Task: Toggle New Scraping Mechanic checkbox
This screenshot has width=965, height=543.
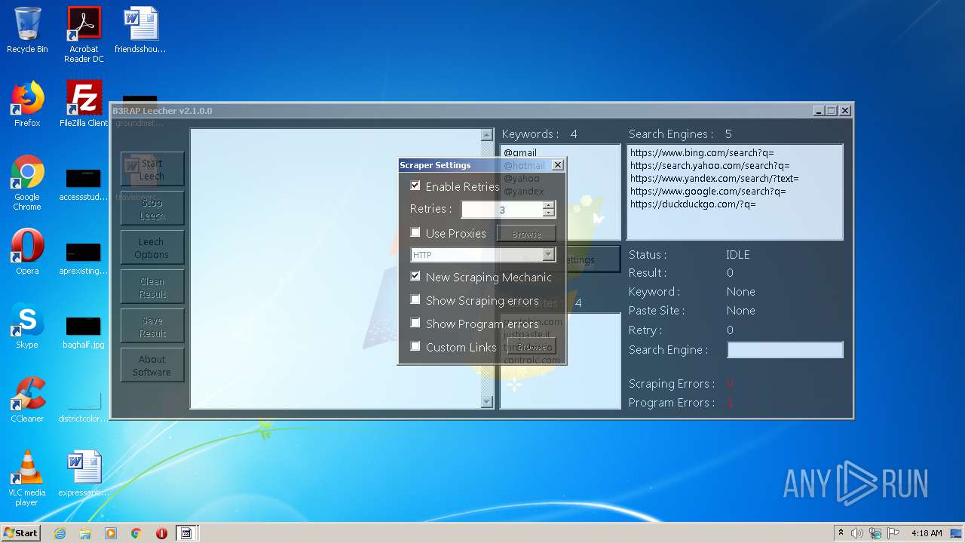Action: click(415, 276)
